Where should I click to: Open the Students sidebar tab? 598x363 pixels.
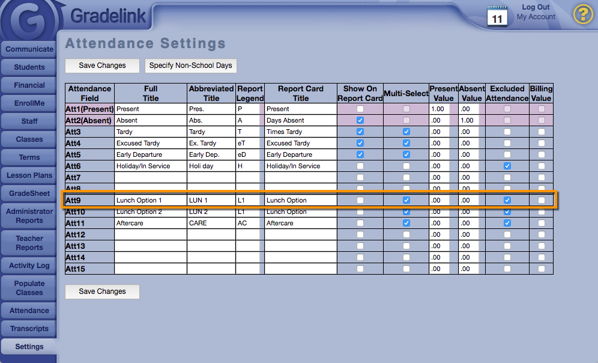[29, 67]
